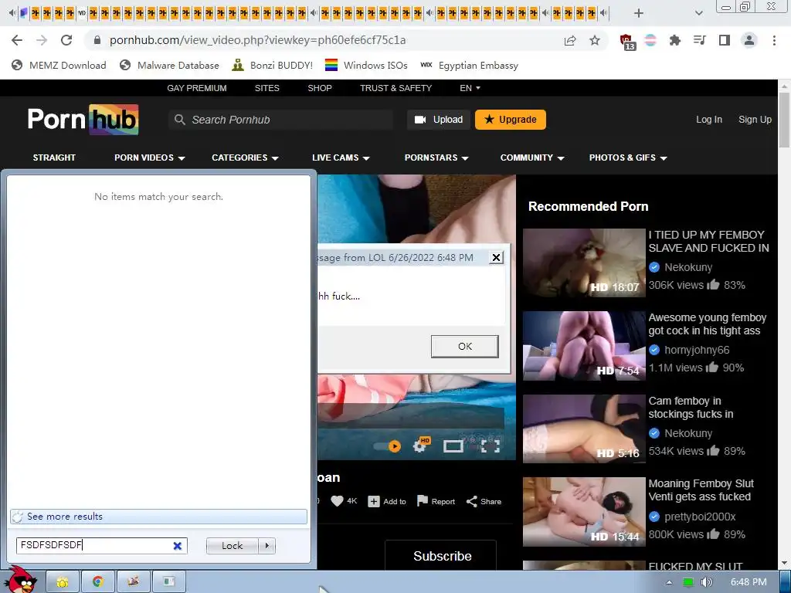Open a new browser tab with plus

(639, 13)
